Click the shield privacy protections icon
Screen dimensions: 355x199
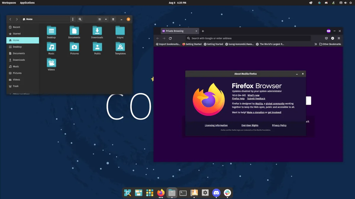point(326,38)
